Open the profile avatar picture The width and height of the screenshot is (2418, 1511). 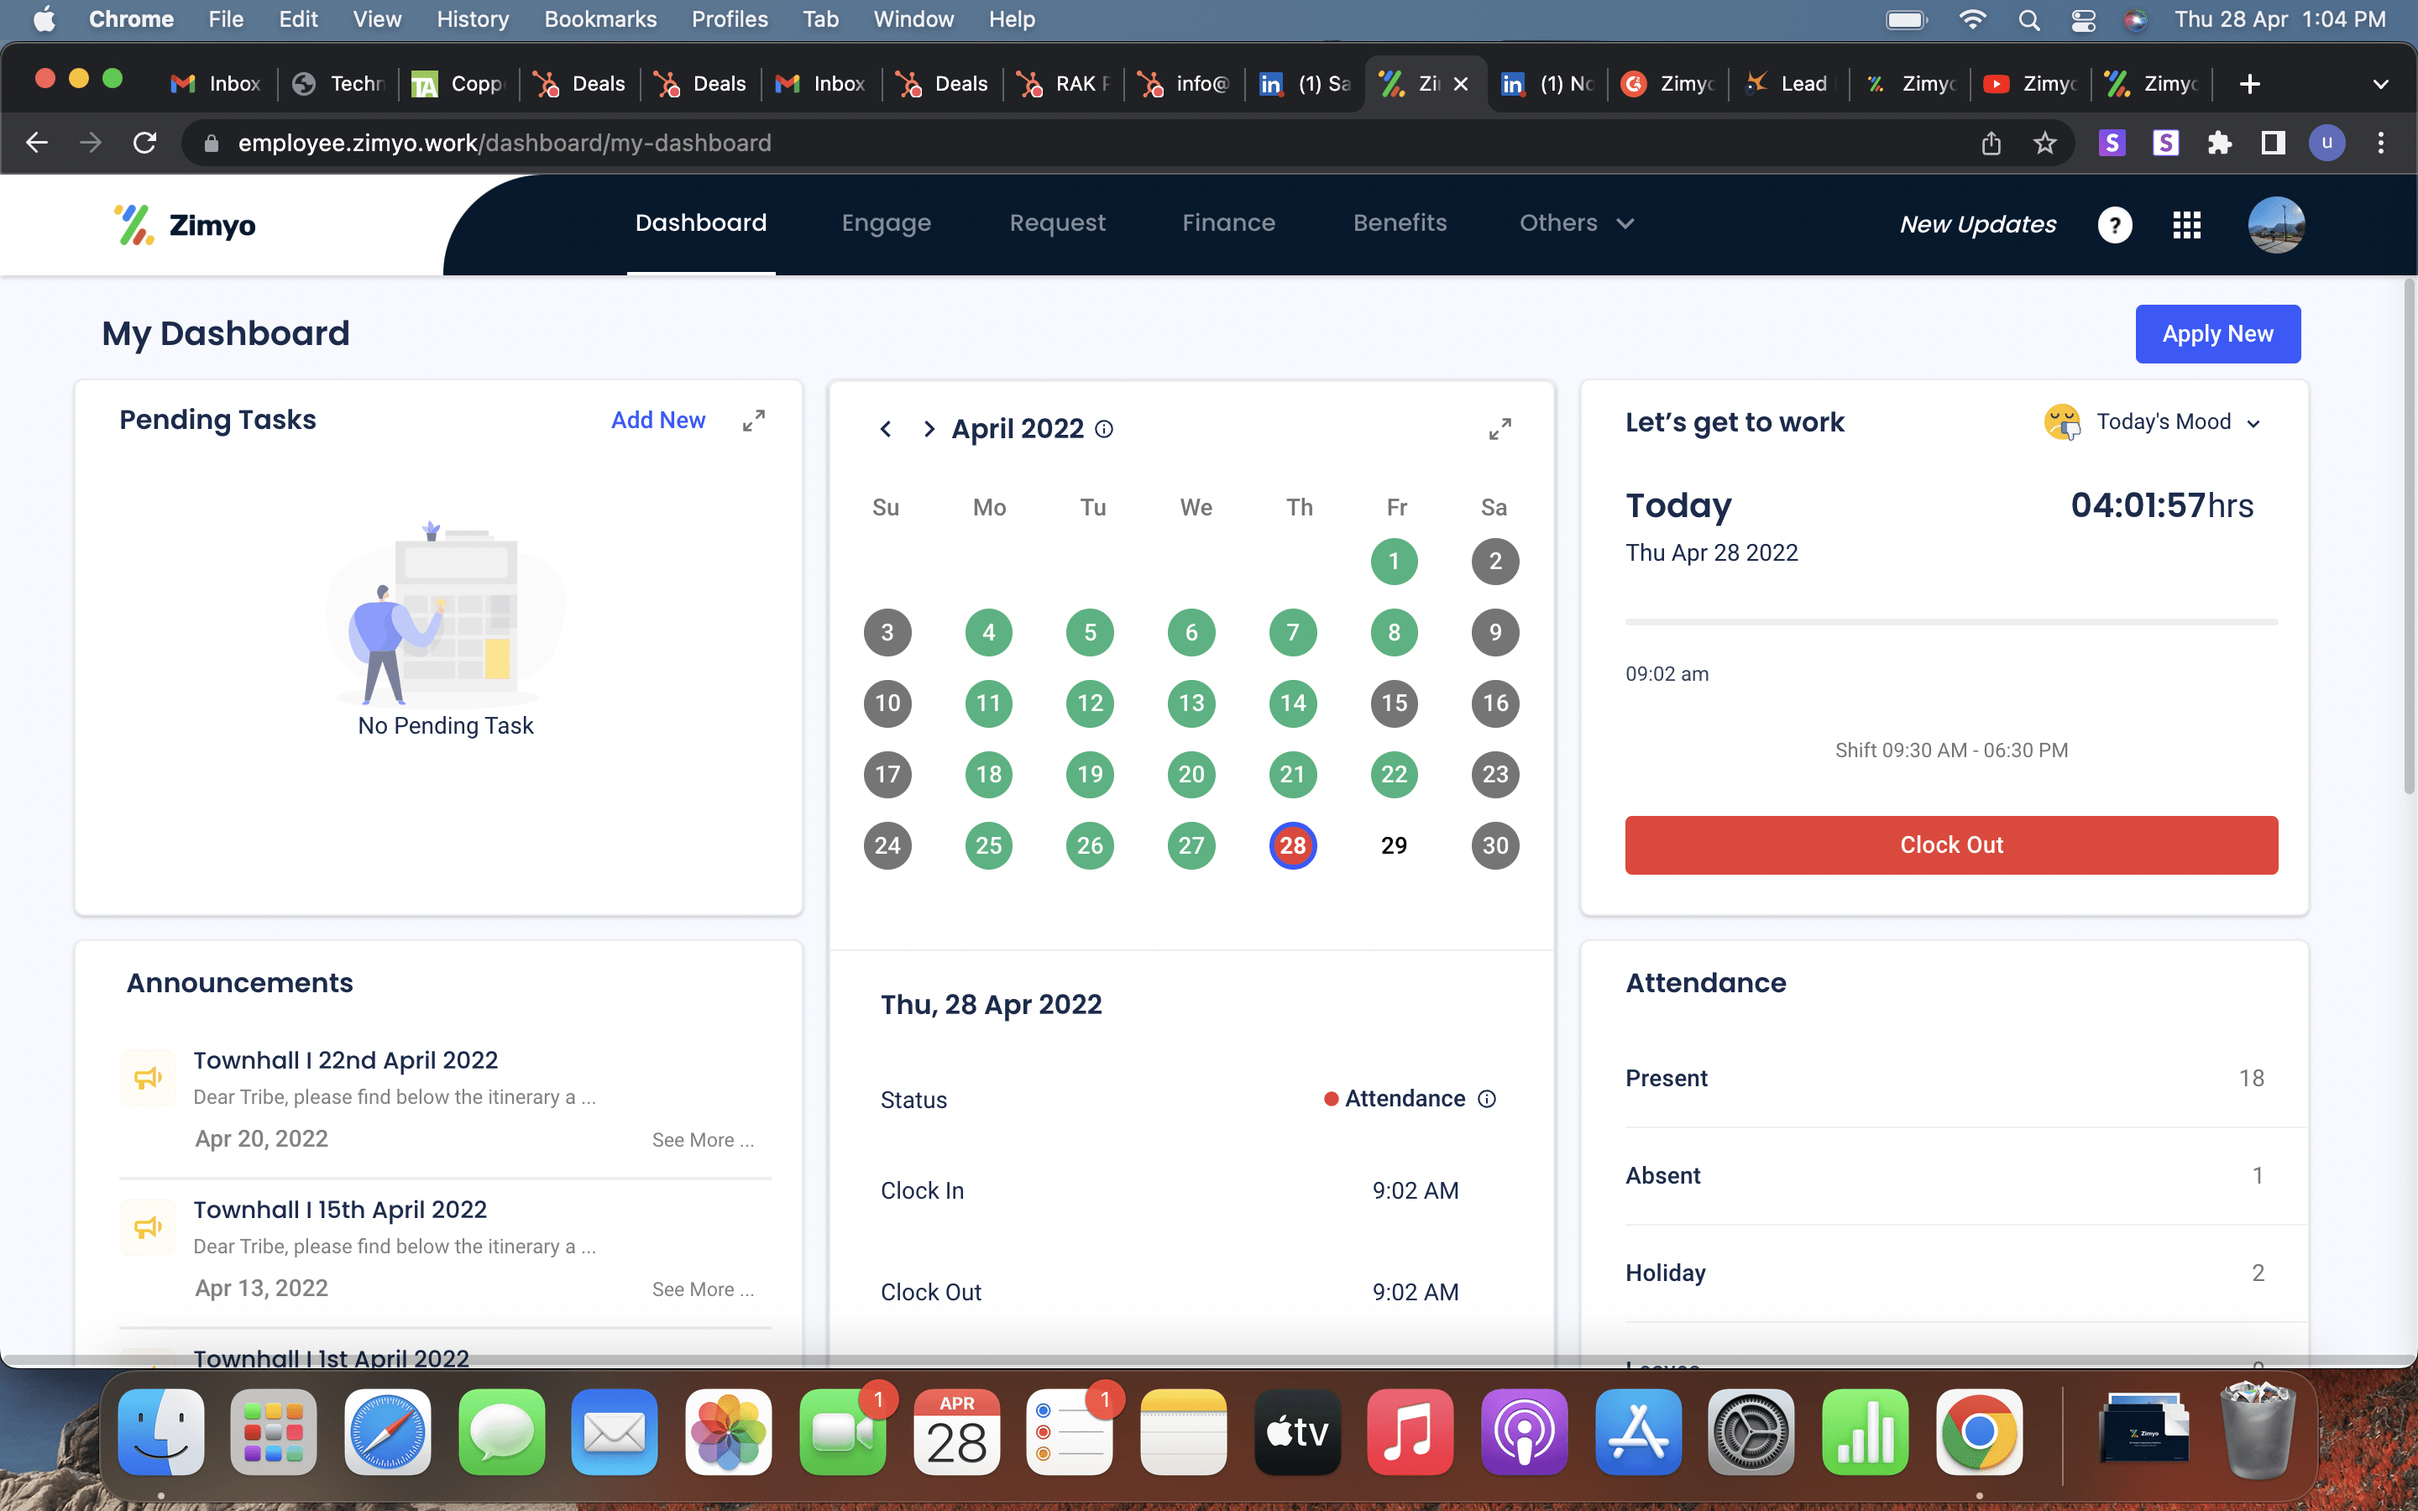pos(2276,225)
